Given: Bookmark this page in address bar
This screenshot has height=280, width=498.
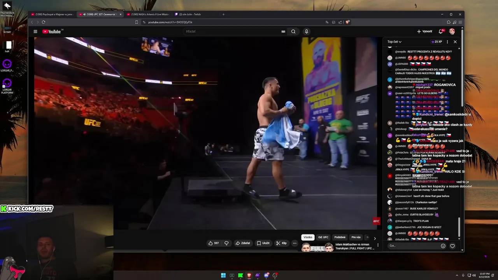Looking at the screenshot, I should coord(137,22).
